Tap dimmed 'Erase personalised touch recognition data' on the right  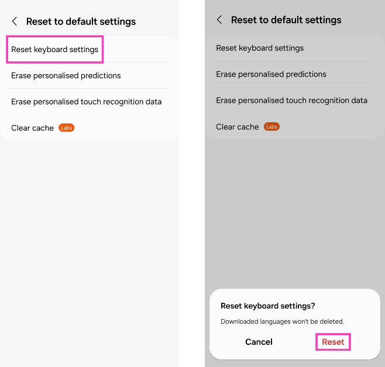point(291,101)
